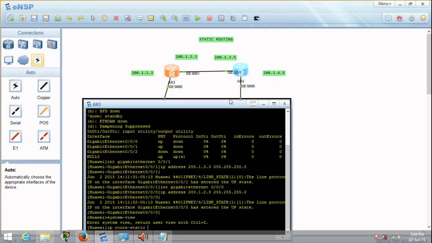The height and width of the screenshot is (243, 432).
Task: Select the PC end-device category
Action: click(8, 60)
